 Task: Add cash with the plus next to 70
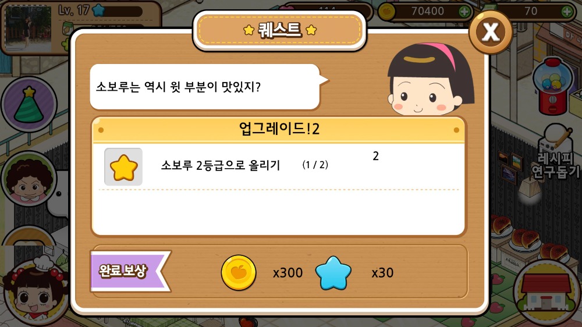coord(567,12)
